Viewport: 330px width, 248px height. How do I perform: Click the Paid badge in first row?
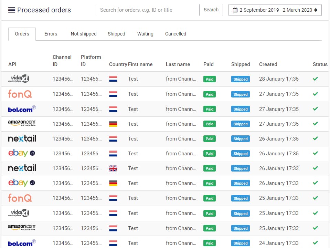tap(209, 79)
